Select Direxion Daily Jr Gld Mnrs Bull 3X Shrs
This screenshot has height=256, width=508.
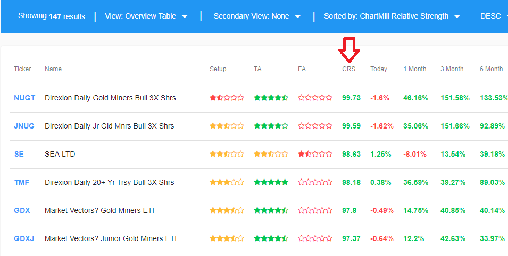110,126
